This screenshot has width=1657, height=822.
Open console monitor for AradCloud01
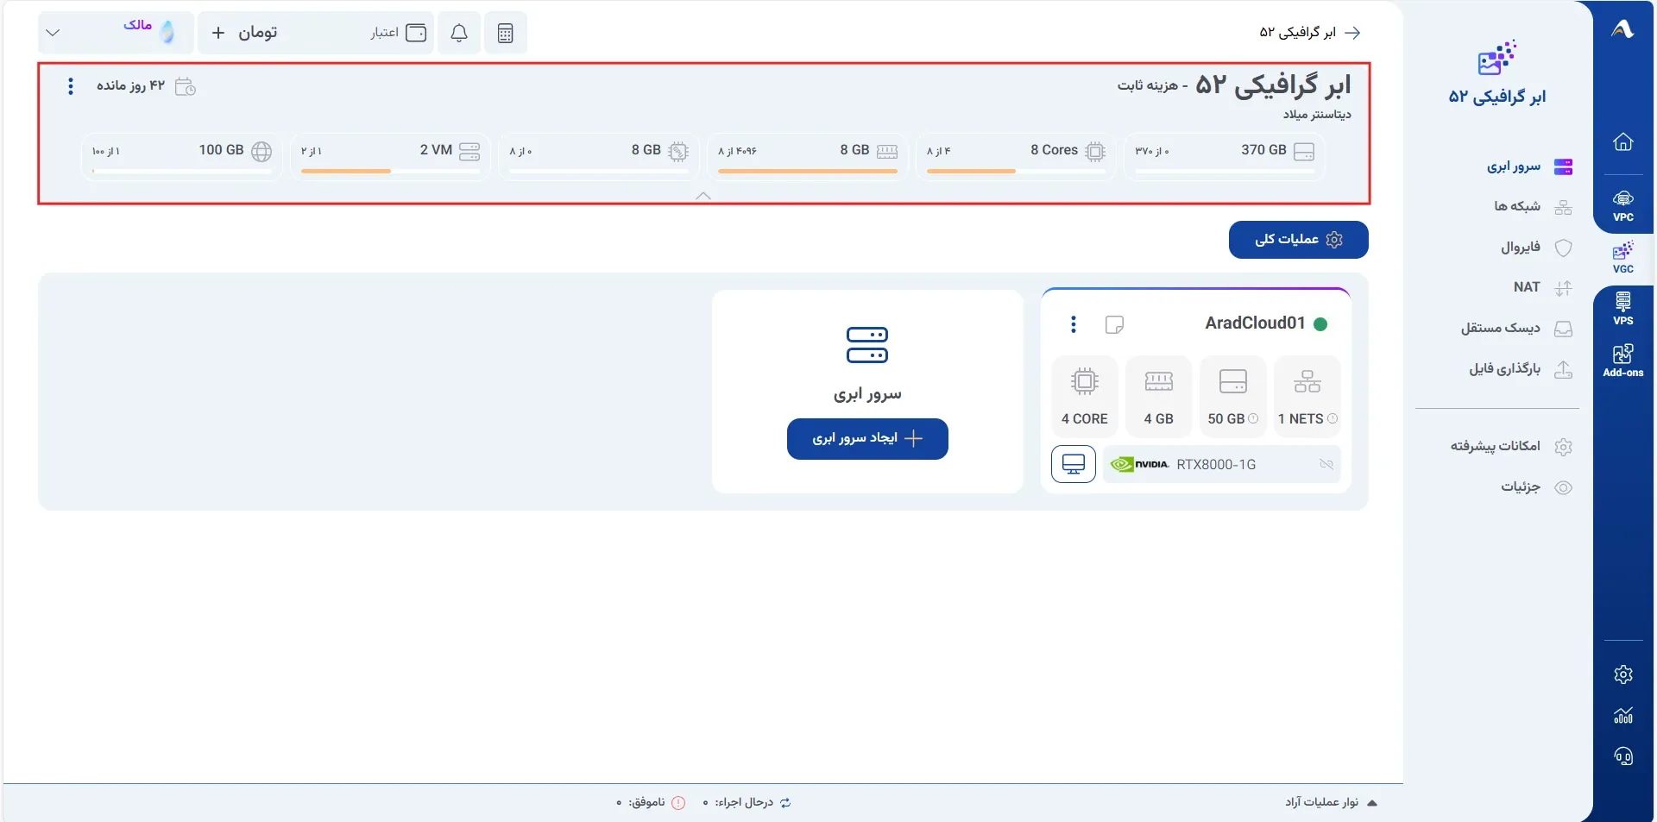tap(1074, 464)
